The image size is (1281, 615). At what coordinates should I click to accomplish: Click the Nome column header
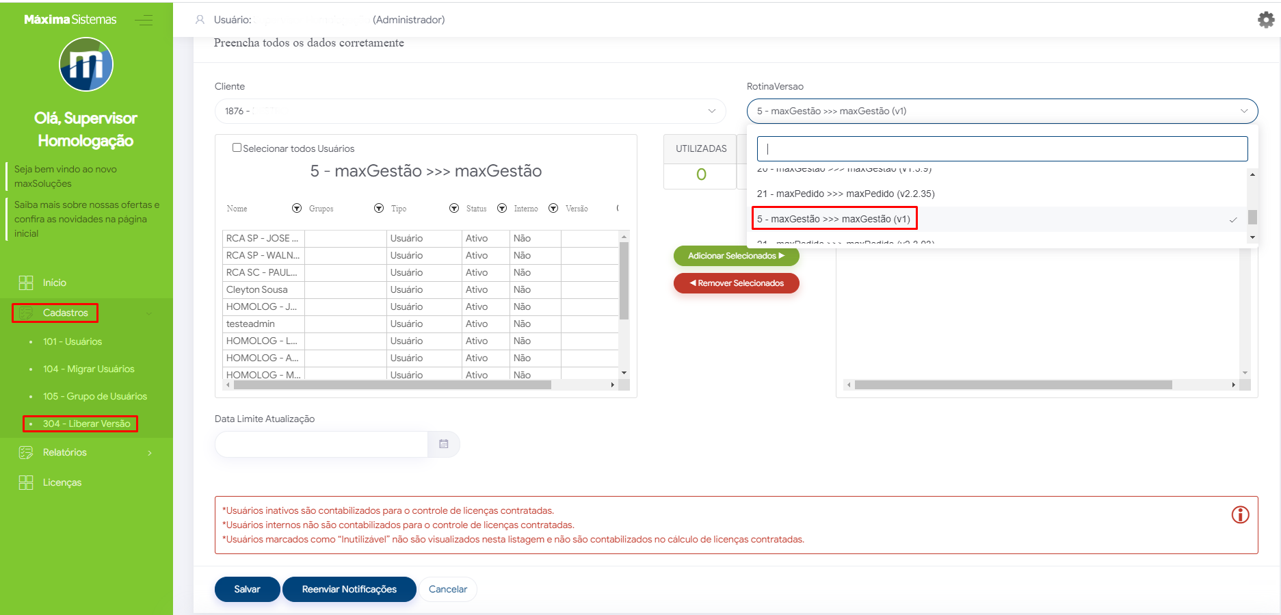[x=237, y=209]
